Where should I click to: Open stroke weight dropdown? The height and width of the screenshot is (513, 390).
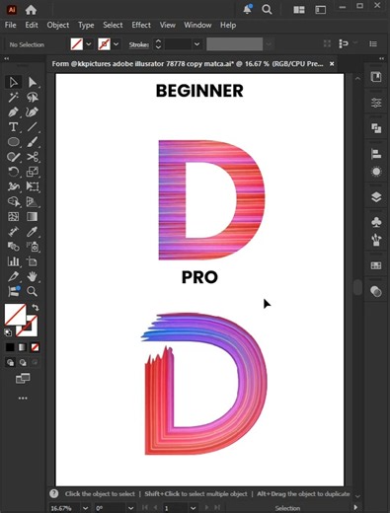pyautogui.click(x=196, y=44)
